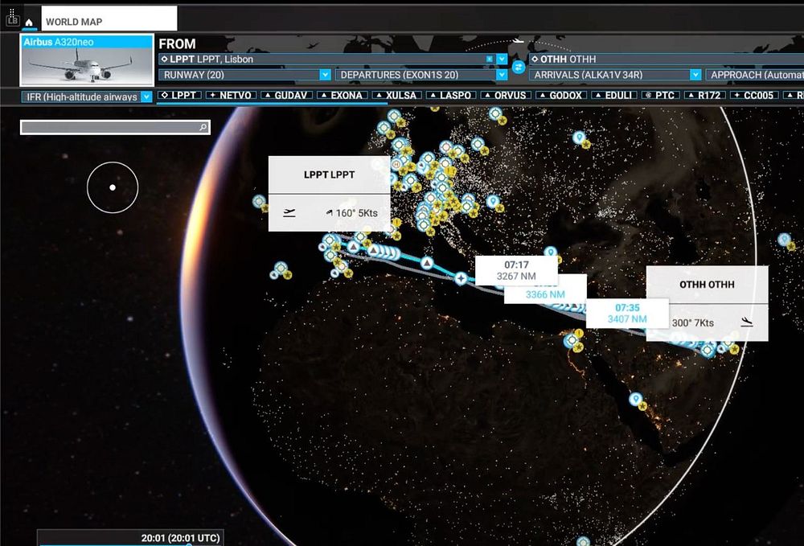Click the lone triangle waypoint marker mid-route over Mediterranean
804x546 pixels.
427,263
